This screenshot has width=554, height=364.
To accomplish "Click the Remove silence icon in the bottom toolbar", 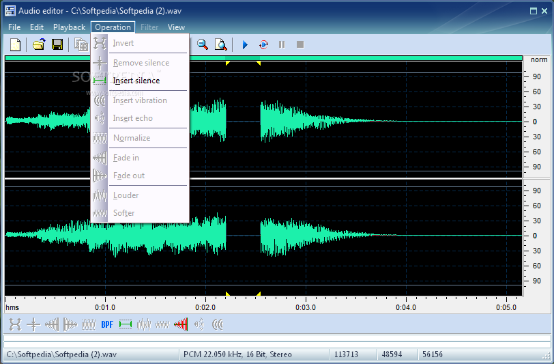I will click(x=33, y=324).
